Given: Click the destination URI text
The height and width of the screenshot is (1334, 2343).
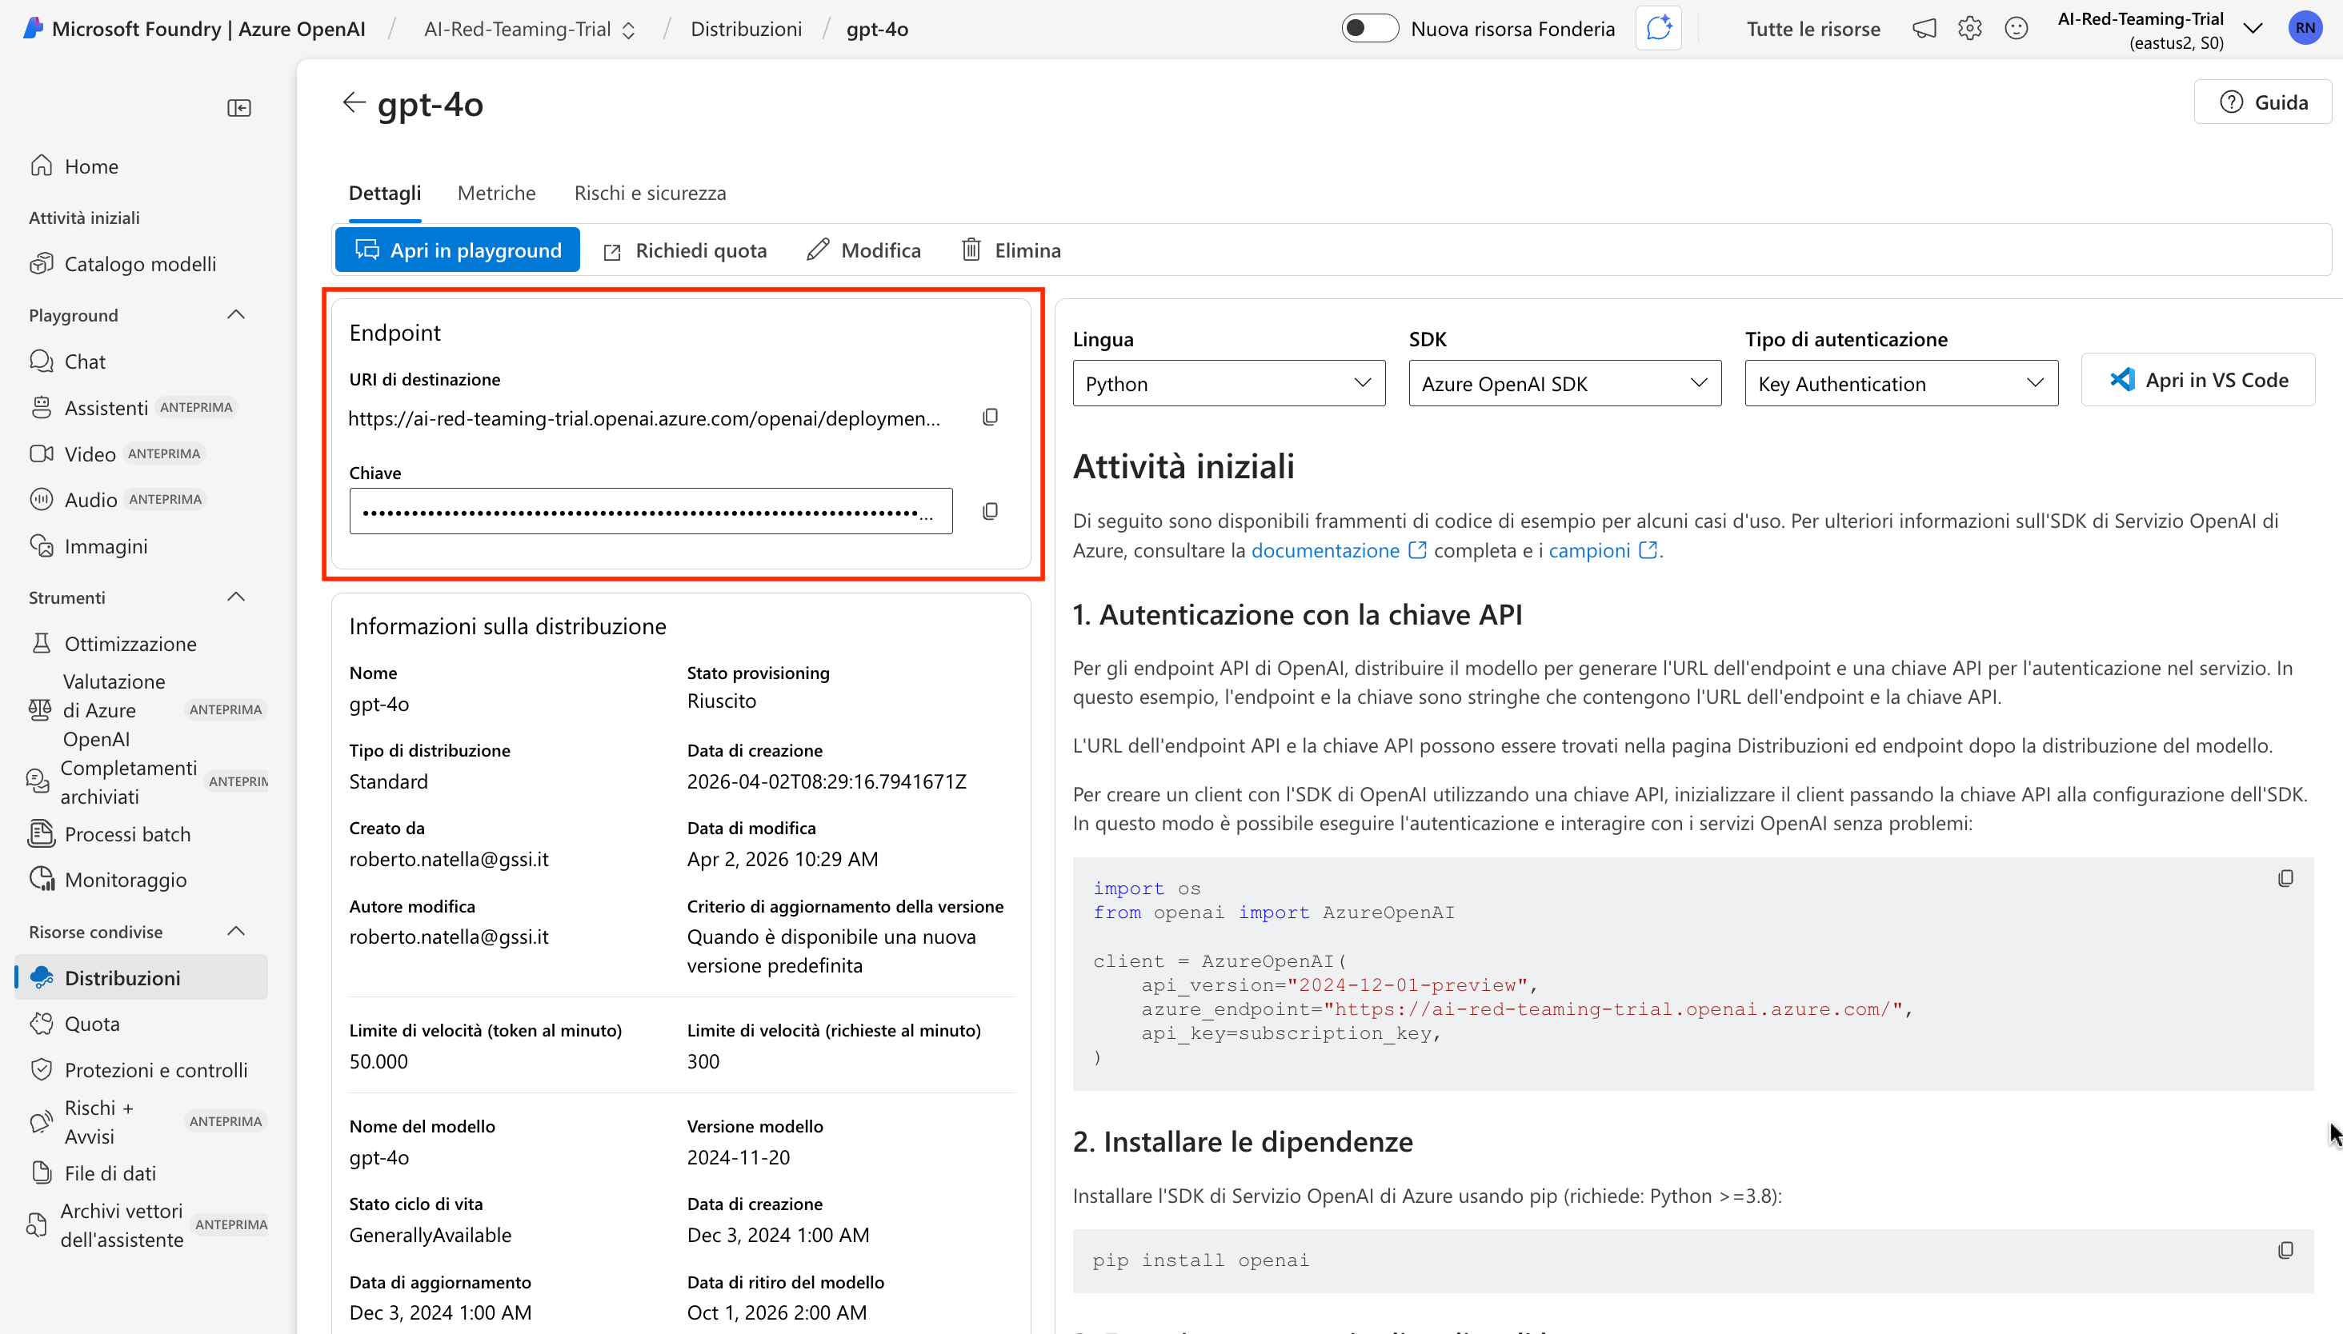Looking at the screenshot, I should tap(644, 419).
